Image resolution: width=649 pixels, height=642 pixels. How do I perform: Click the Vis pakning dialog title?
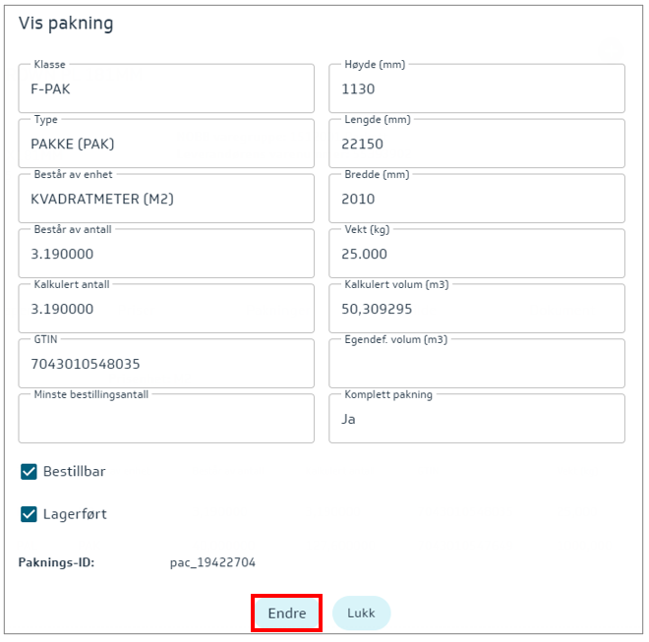point(66,24)
